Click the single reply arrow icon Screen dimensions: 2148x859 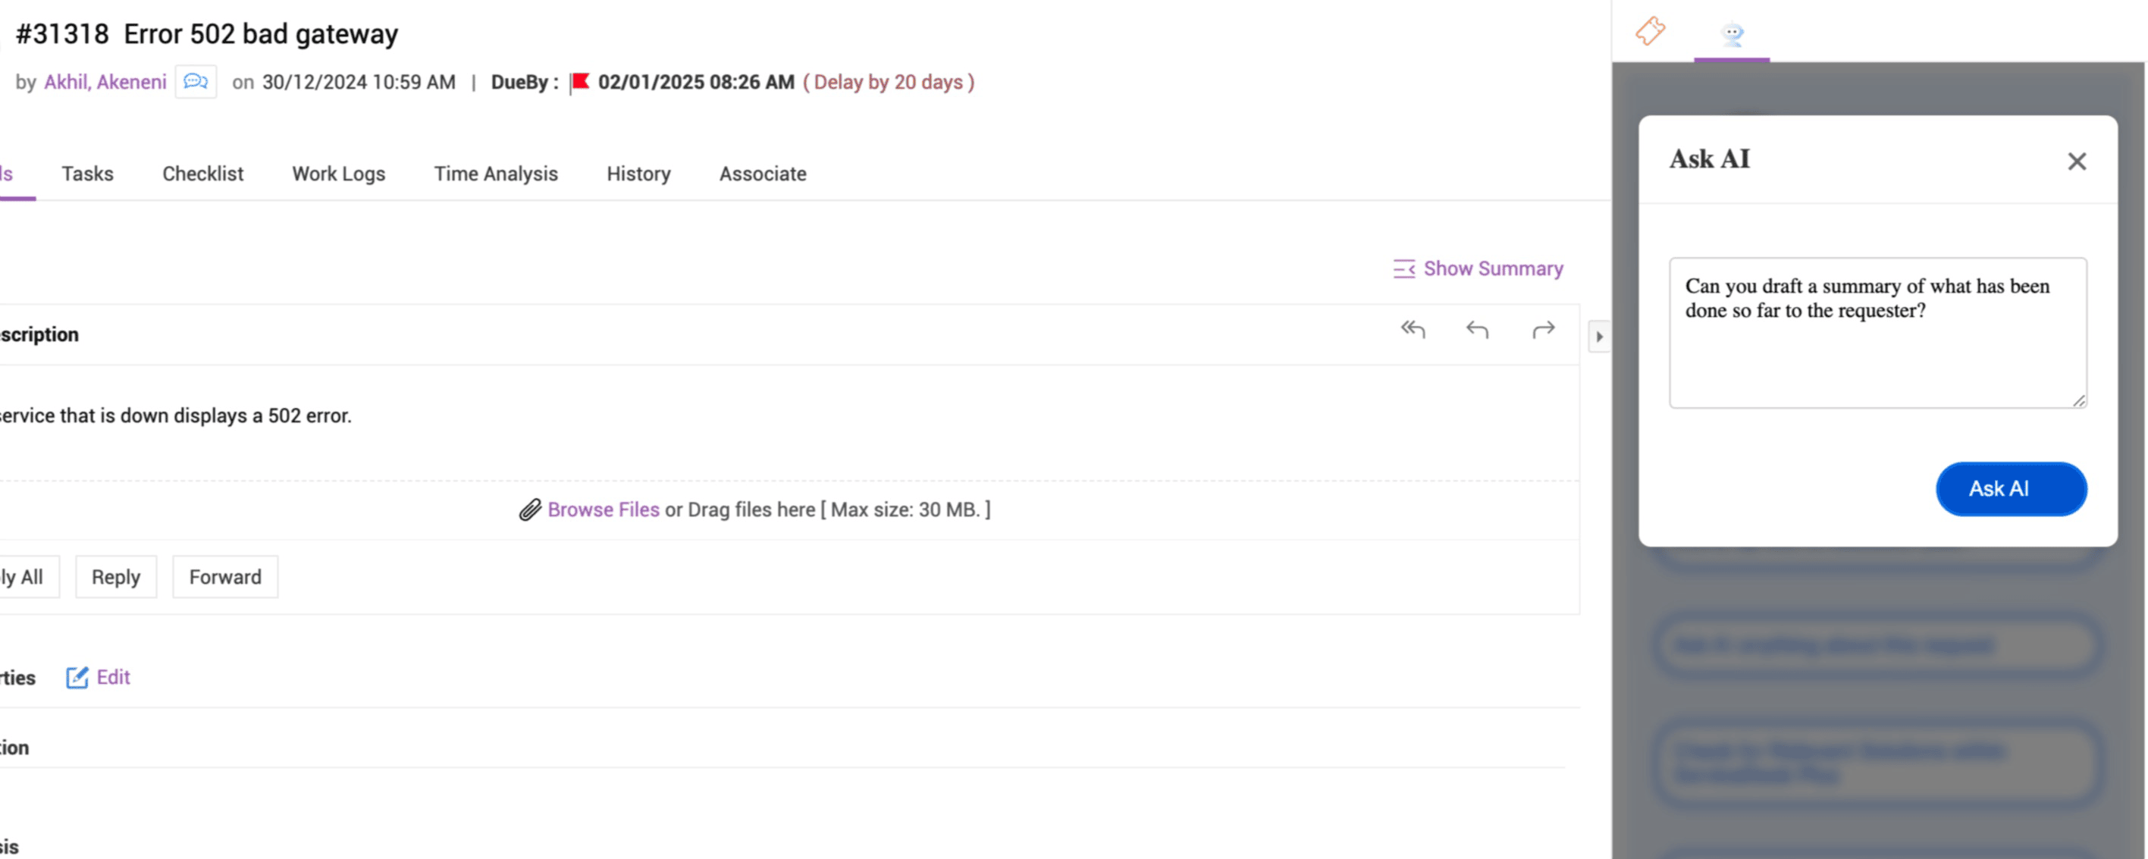click(x=1477, y=331)
